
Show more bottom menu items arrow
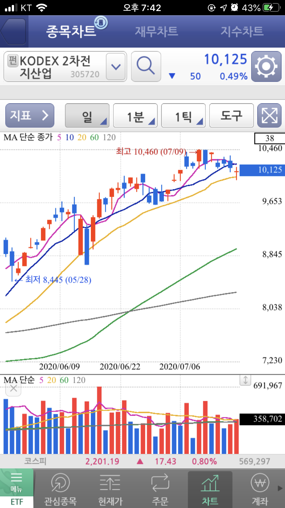[x=280, y=488]
